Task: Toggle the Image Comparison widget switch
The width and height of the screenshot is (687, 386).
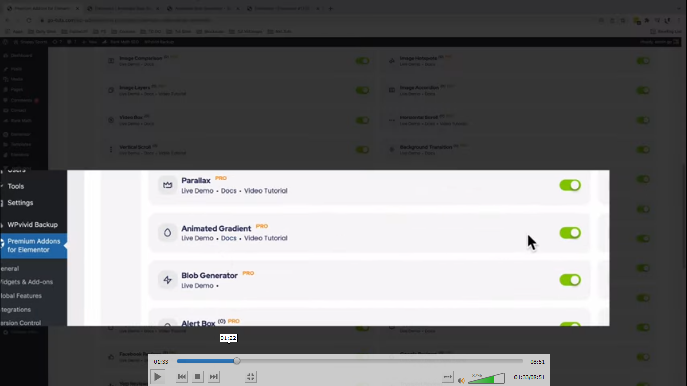Action: (x=362, y=61)
